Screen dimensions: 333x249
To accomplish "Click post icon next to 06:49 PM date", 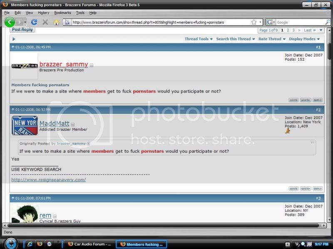I will click(x=13, y=47).
